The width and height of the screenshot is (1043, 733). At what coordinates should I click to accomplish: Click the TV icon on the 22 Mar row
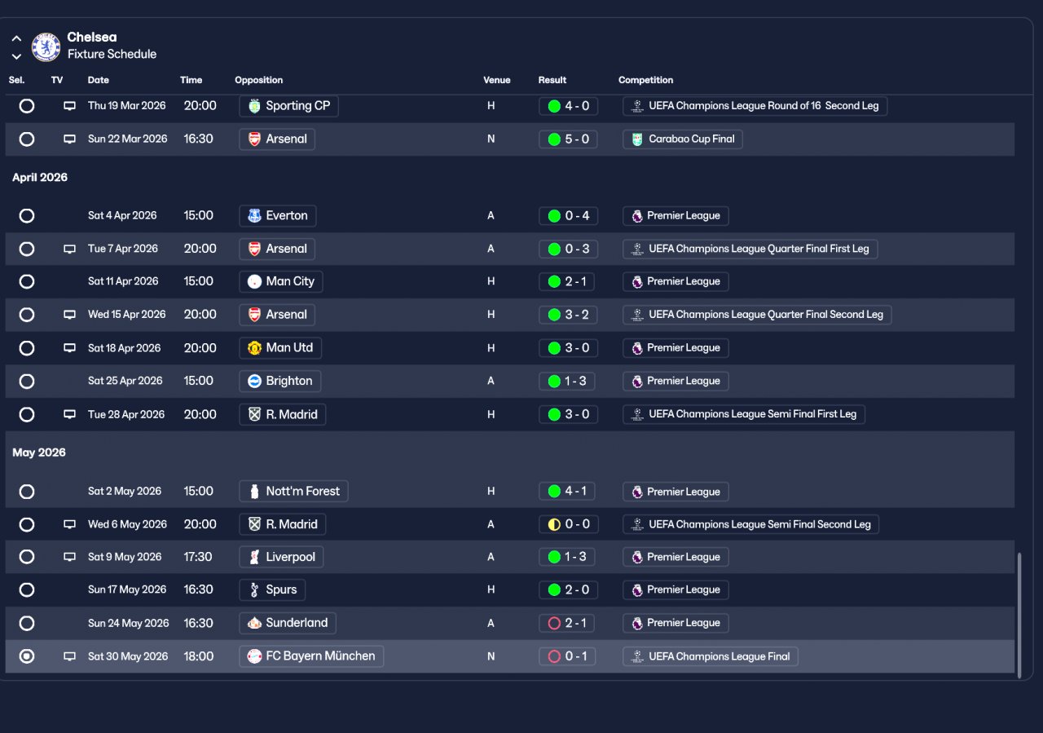(70, 139)
